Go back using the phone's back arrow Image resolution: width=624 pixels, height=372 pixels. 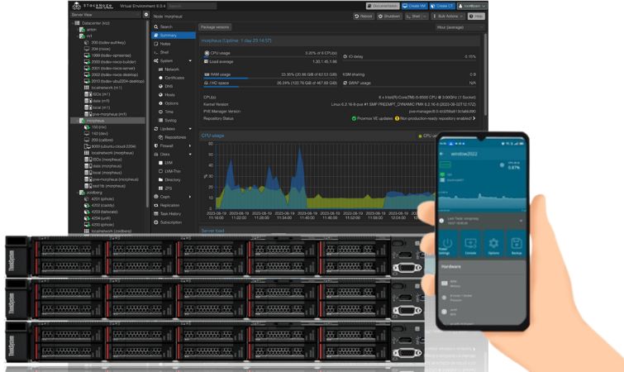[x=442, y=155]
